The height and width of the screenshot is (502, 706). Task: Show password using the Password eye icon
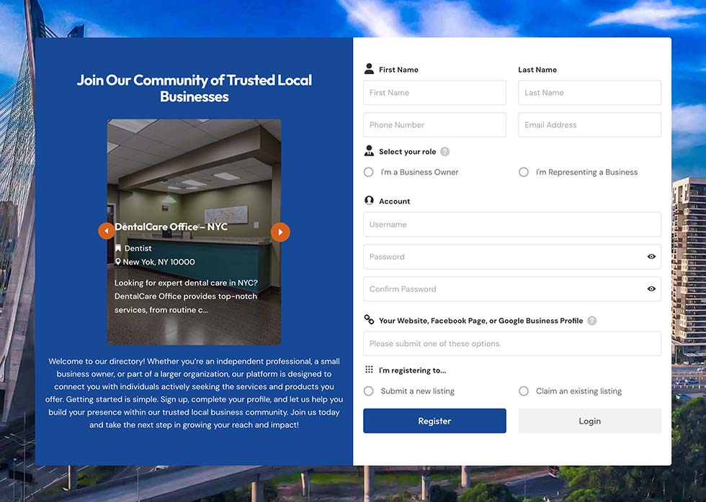[651, 257]
